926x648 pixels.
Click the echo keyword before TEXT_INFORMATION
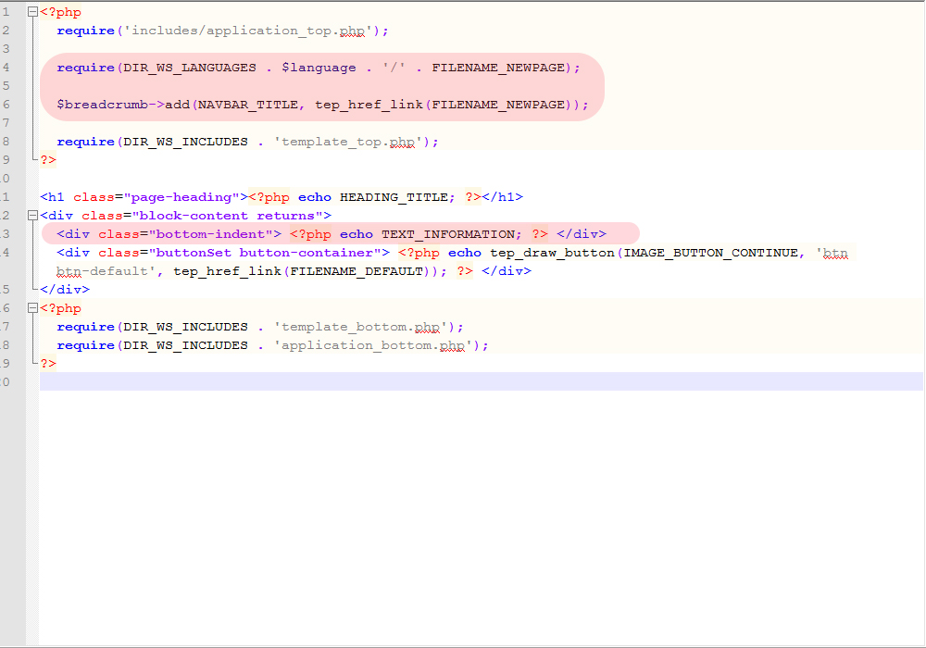357,234
